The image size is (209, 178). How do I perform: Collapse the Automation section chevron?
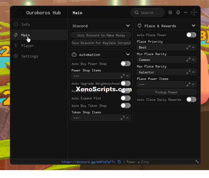click(x=128, y=54)
